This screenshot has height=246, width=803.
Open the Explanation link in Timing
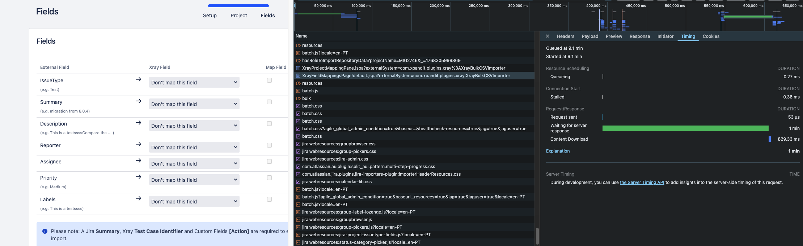pyautogui.click(x=558, y=151)
